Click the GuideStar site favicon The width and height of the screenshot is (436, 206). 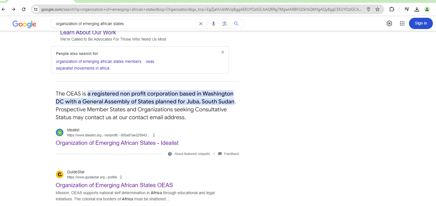[60, 174]
